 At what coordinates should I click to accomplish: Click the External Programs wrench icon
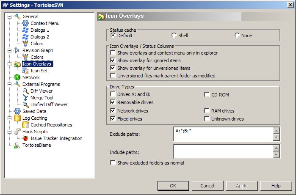pos(17,84)
